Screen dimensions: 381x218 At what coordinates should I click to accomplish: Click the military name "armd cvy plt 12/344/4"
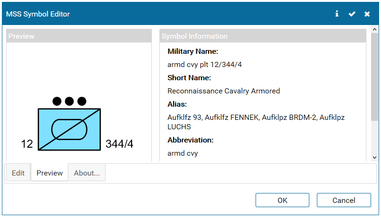(205, 64)
